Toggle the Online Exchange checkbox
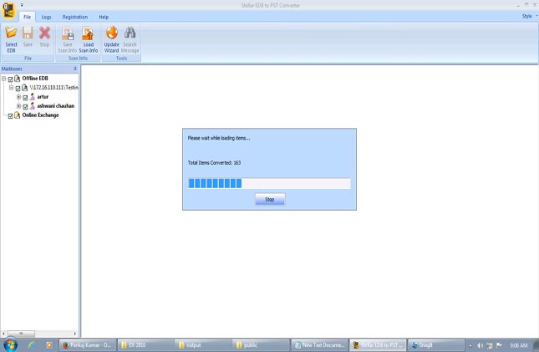The height and width of the screenshot is (352, 539). (10, 116)
